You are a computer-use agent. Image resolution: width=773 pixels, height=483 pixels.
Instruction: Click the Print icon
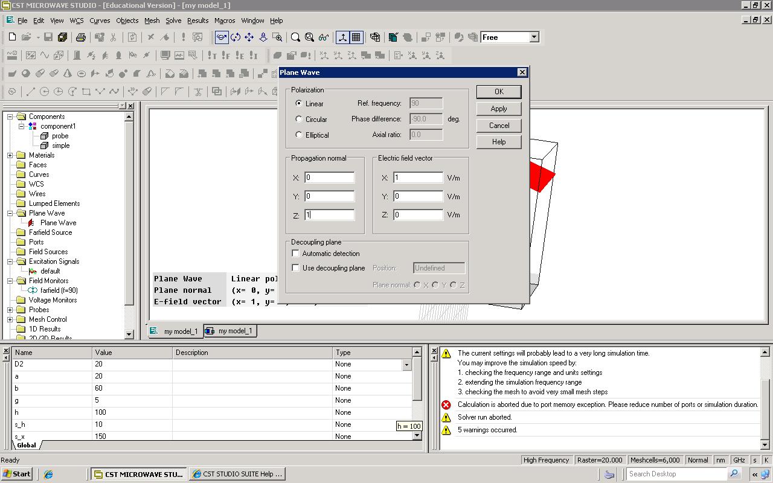point(81,37)
